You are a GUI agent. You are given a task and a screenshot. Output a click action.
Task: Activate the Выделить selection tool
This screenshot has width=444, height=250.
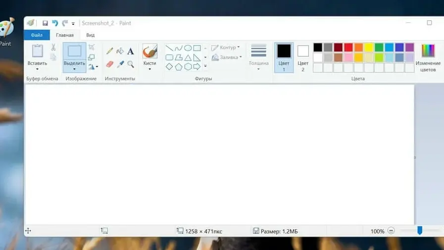(74, 51)
